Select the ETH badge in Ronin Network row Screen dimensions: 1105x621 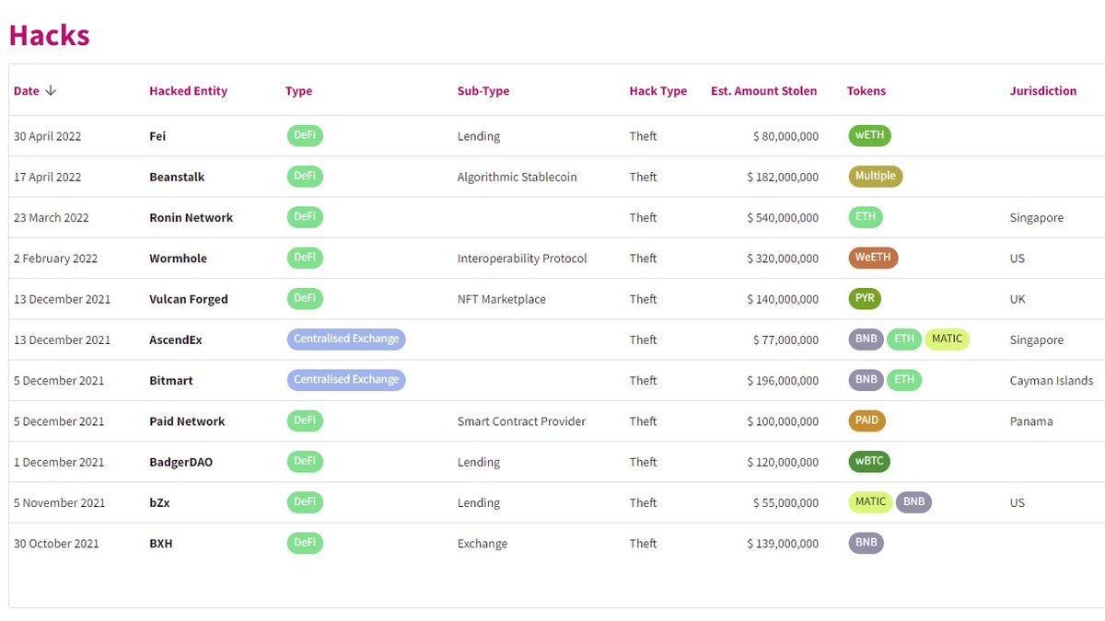[866, 217]
